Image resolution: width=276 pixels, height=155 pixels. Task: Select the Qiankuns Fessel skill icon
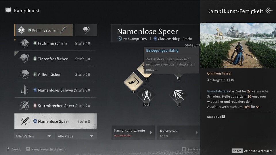tap(133, 82)
